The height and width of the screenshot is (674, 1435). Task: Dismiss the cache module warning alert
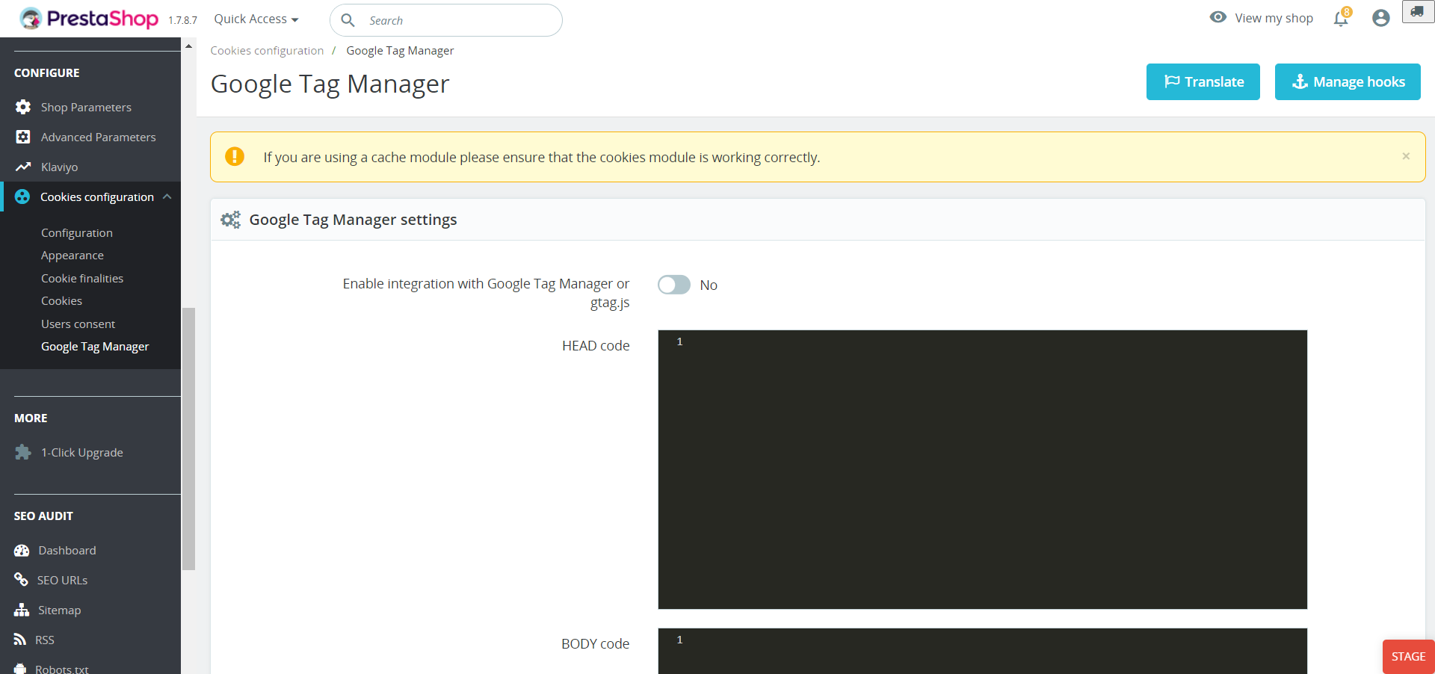click(1406, 156)
